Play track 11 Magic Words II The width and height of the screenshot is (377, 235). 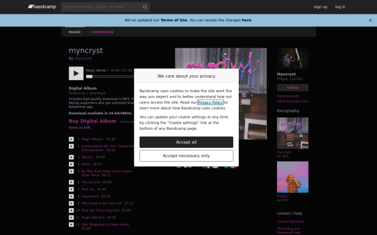[72, 217]
